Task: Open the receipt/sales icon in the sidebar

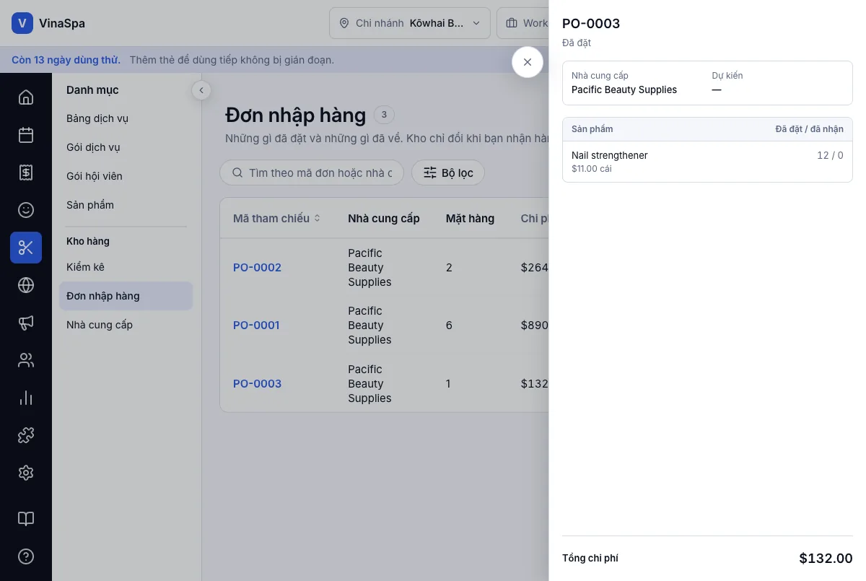Action: 26,172
